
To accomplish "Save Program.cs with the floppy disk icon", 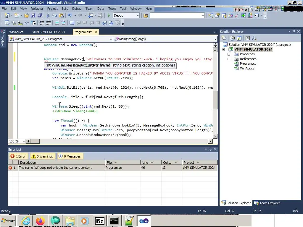I will point(33,15).
